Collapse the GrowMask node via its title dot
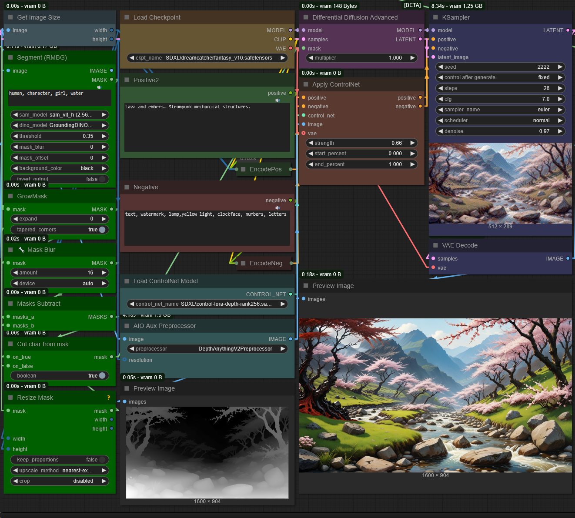Viewport: 575px width, 518px height. (11, 196)
